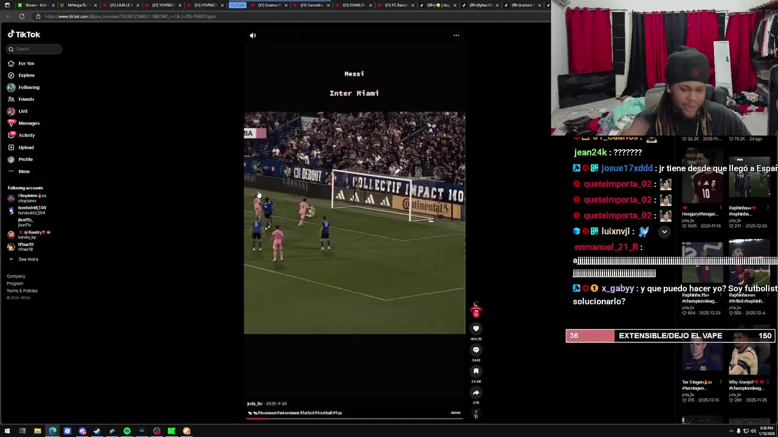The image size is (778, 437).
Task: Click the jota_liv author name
Action: 255,404
